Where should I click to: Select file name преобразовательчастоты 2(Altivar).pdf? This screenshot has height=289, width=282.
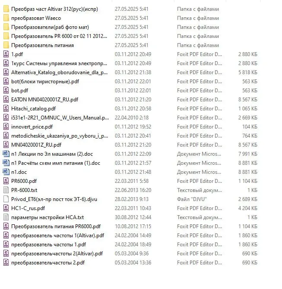pos(57,254)
